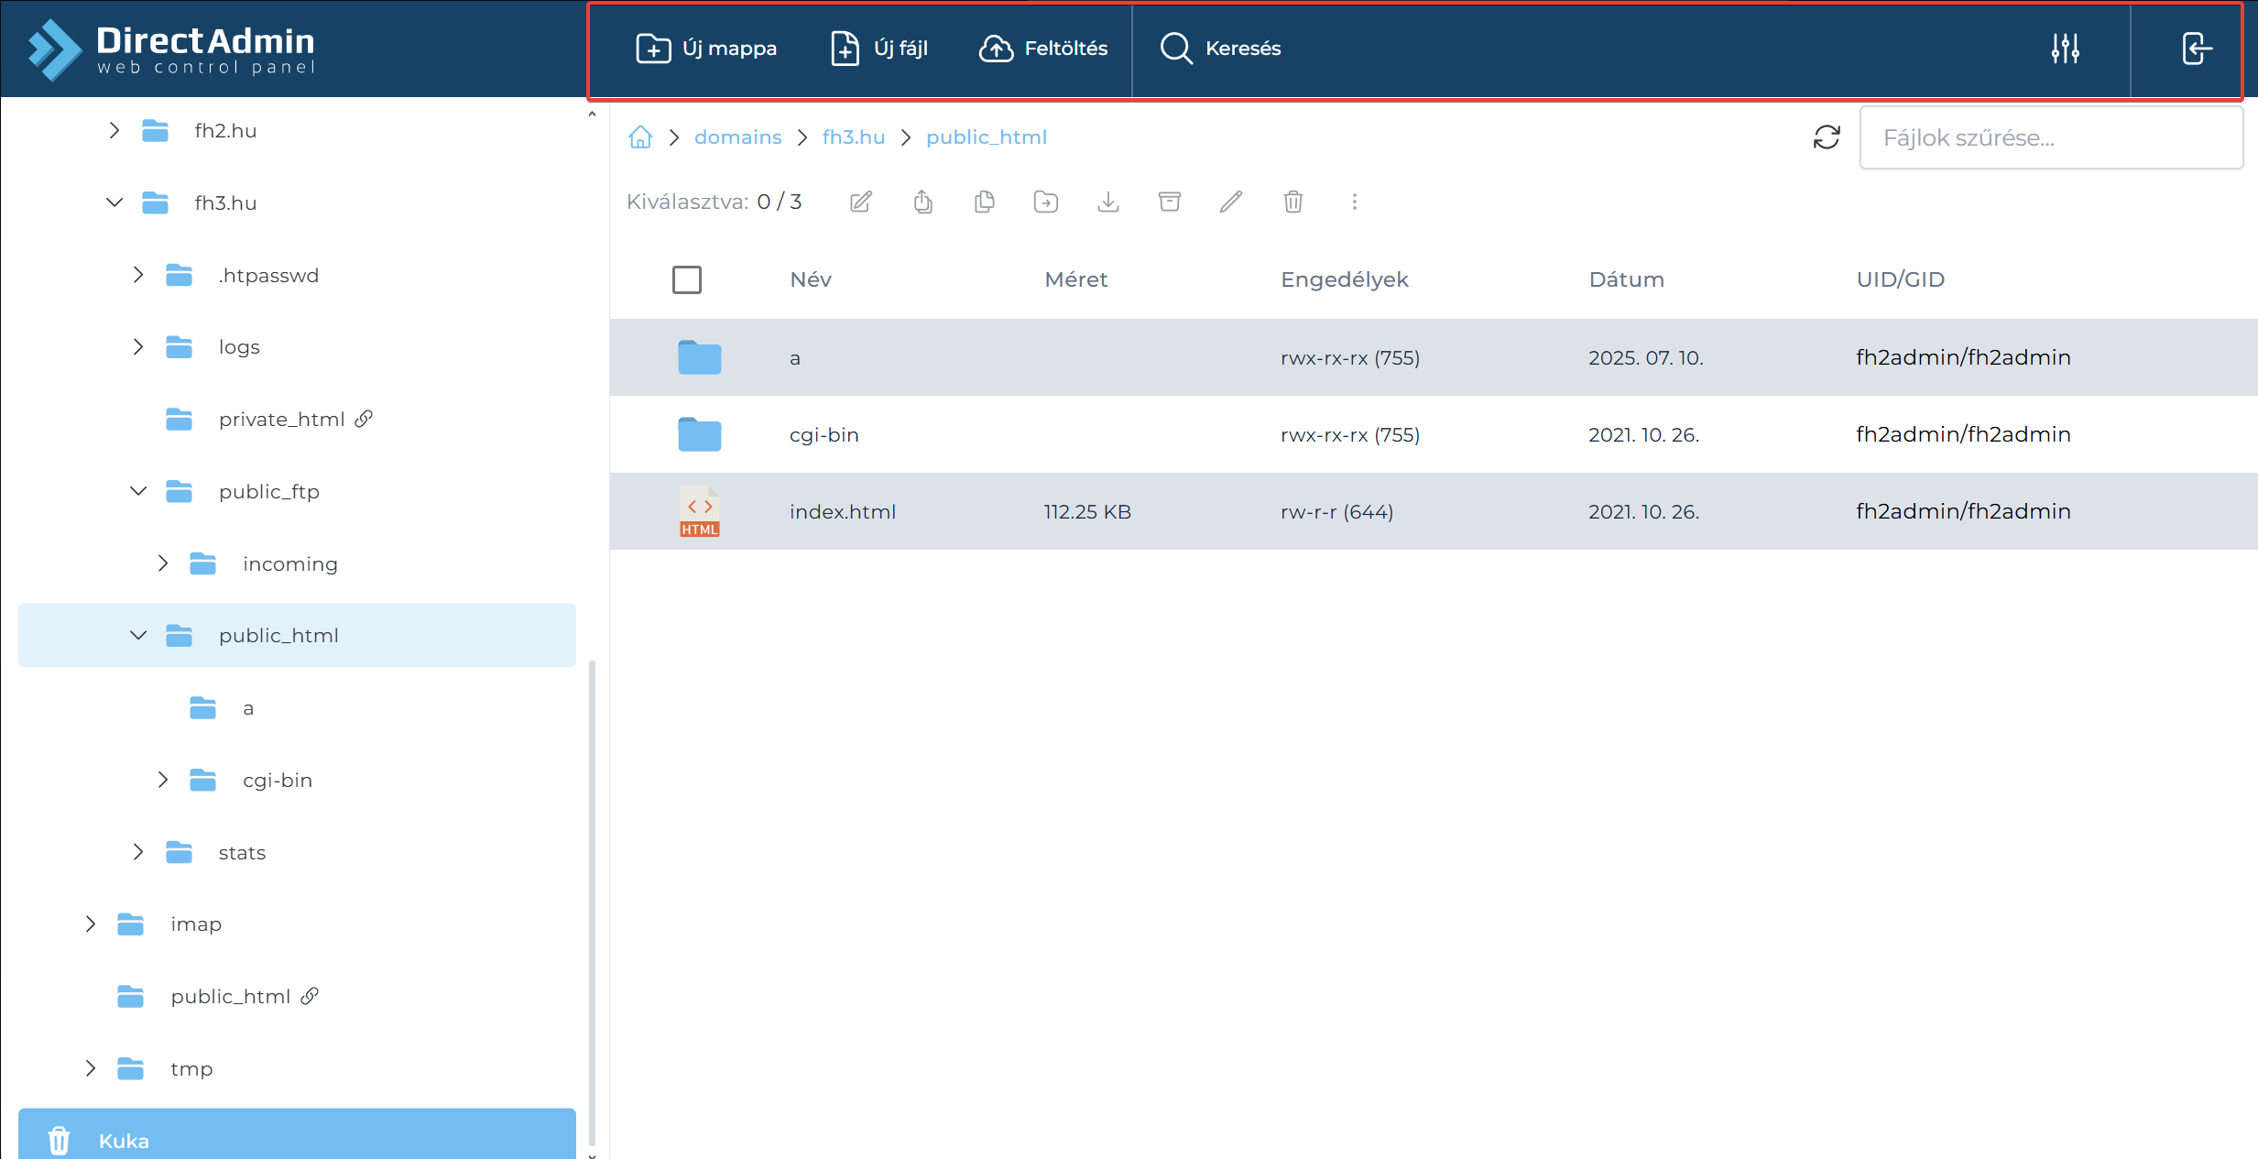This screenshot has height=1159, width=2258.
Task: Sort files by the Méret column
Action: 1076,279
